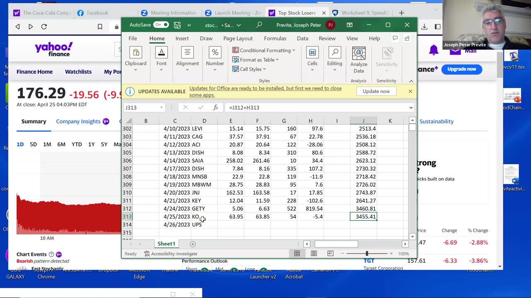Viewport: 531px width, 298px height.
Task: Switch to Normal view in status bar
Action: click(x=297, y=254)
